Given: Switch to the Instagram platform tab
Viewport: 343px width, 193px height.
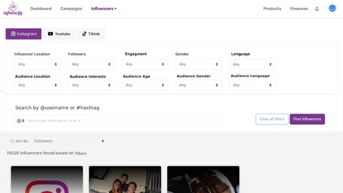Looking at the screenshot, I should click(24, 34).
